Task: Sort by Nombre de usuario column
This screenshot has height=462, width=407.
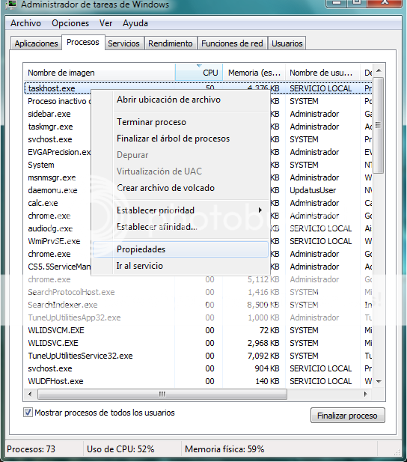Action: click(x=322, y=73)
